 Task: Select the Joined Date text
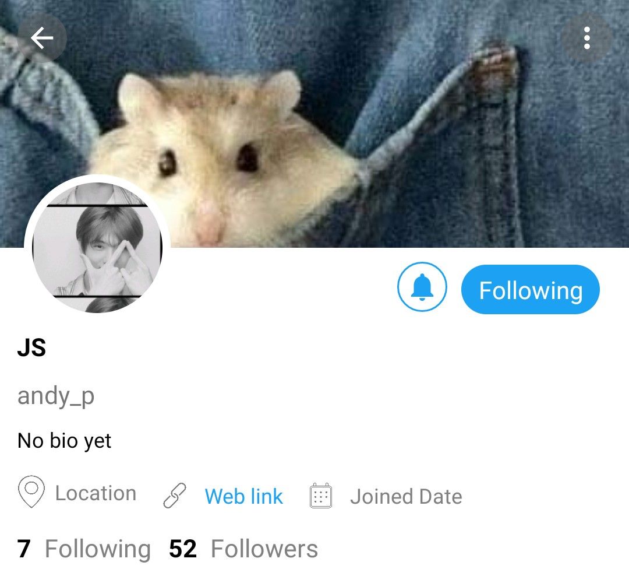406,497
